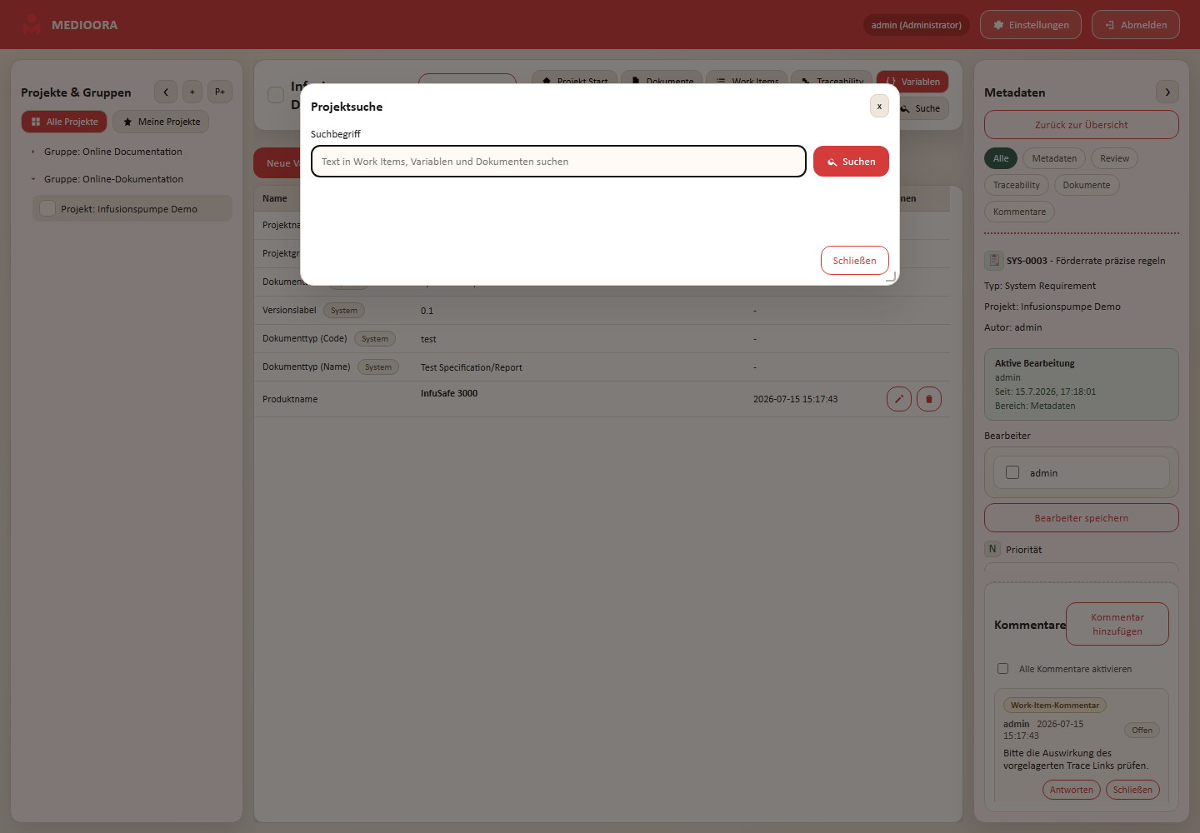Select the Alle filter chip
The width and height of the screenshot is (1200, 833).
1001,158
